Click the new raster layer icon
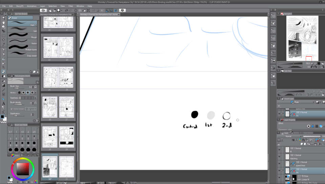This screenshot has width=325, height=184. 302,144
